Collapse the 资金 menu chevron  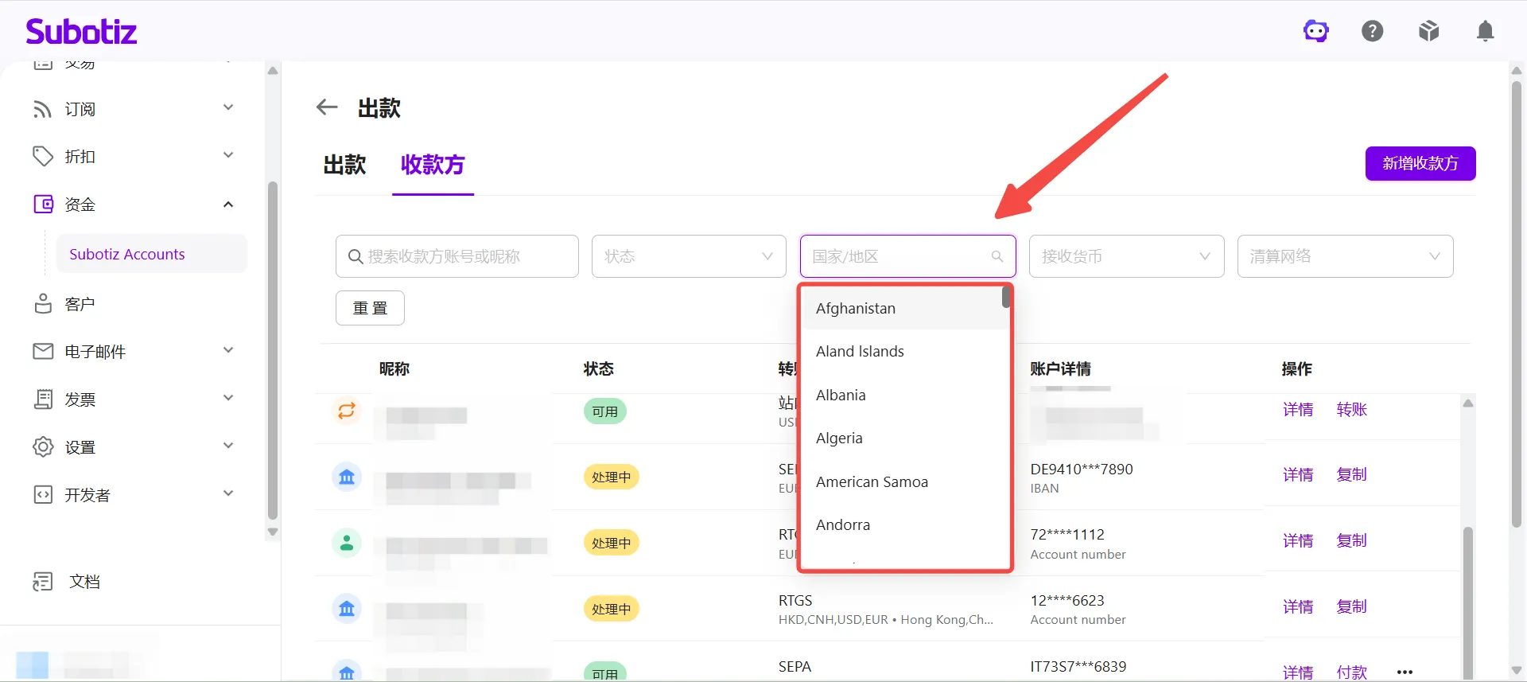point(228,205)
